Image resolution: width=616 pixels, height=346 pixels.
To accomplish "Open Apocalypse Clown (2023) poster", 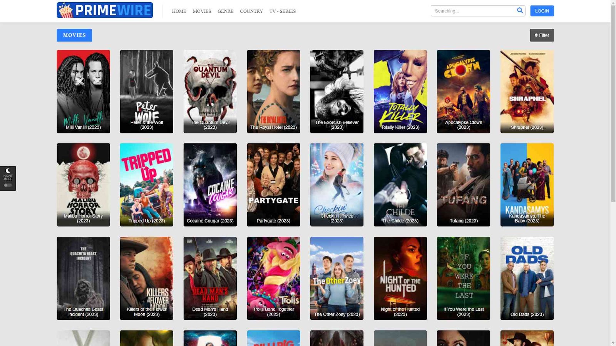I will click(x=464, y=91).
